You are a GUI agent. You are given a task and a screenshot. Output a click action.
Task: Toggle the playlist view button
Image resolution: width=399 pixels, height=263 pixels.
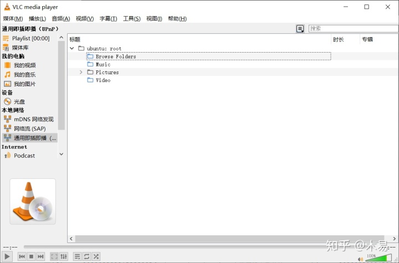(78, 256)
